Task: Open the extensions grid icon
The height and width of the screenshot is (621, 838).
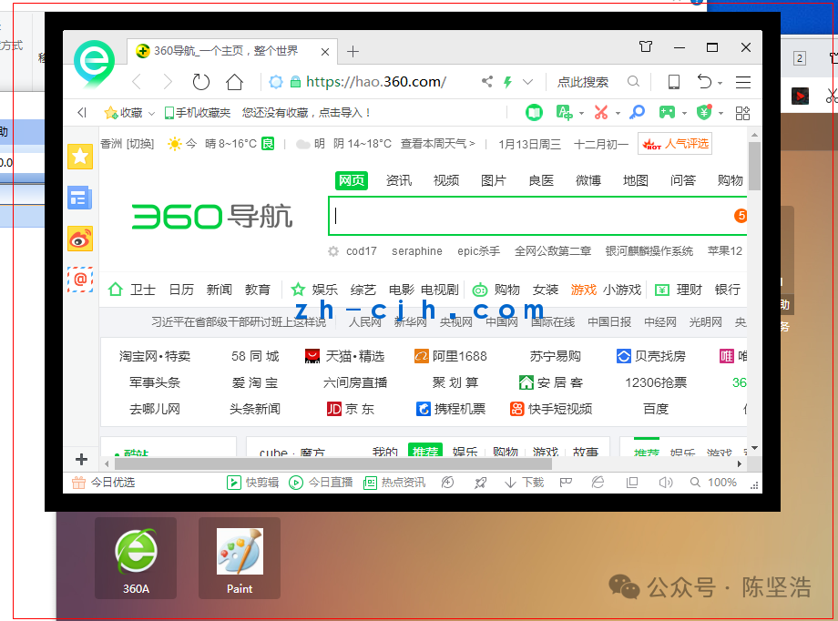Action: [742, 113]
